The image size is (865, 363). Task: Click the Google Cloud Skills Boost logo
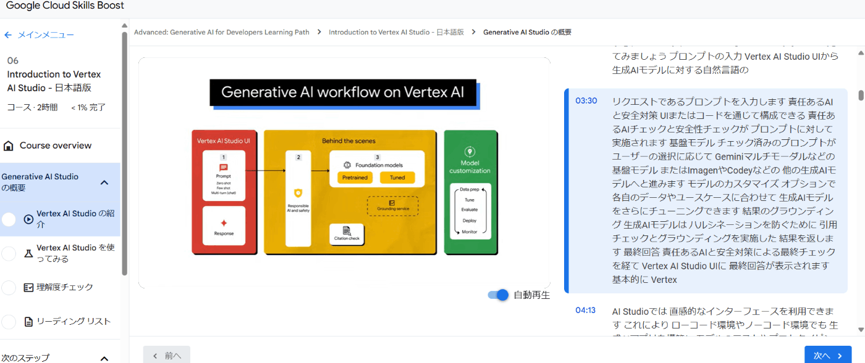(65, 6)
